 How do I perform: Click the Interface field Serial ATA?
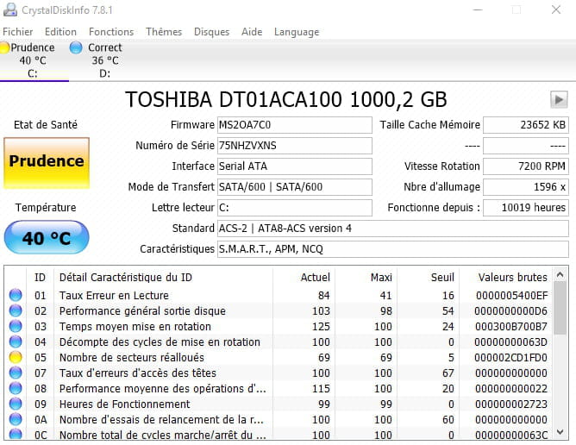(x=295, y=166)
